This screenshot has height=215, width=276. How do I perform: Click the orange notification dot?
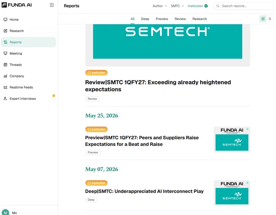point(54,96)
